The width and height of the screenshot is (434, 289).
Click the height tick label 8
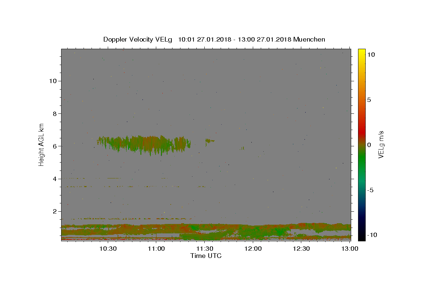coord(55,113)
